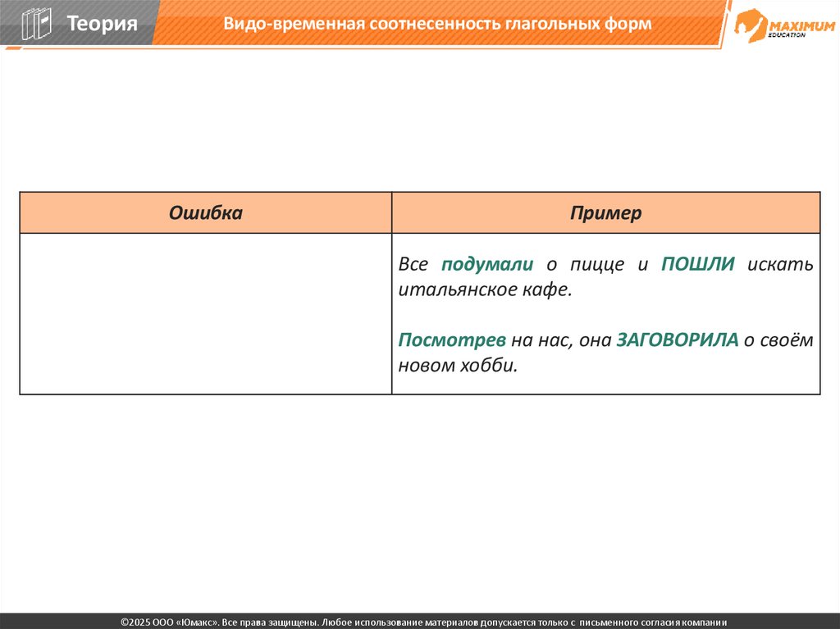840x629 pixels.
Task: Click the empty cell under Ошибка
Action: pyautogui.click(x=206, y=314)
